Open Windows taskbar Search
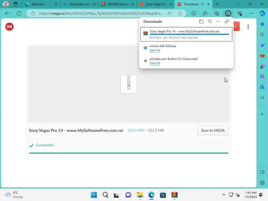268x201 pixels. tap(105, 195)
